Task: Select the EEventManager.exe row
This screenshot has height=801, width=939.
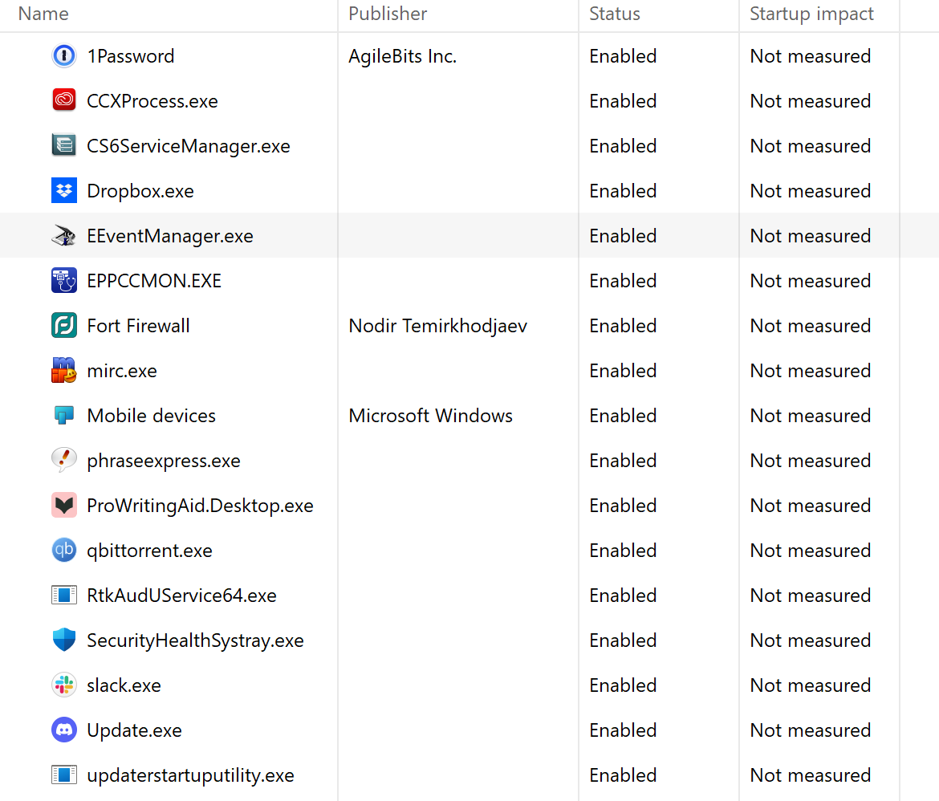Action: (x=170, y=236)
